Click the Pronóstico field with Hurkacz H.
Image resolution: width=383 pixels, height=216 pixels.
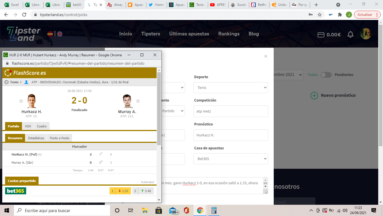(231, 135)
